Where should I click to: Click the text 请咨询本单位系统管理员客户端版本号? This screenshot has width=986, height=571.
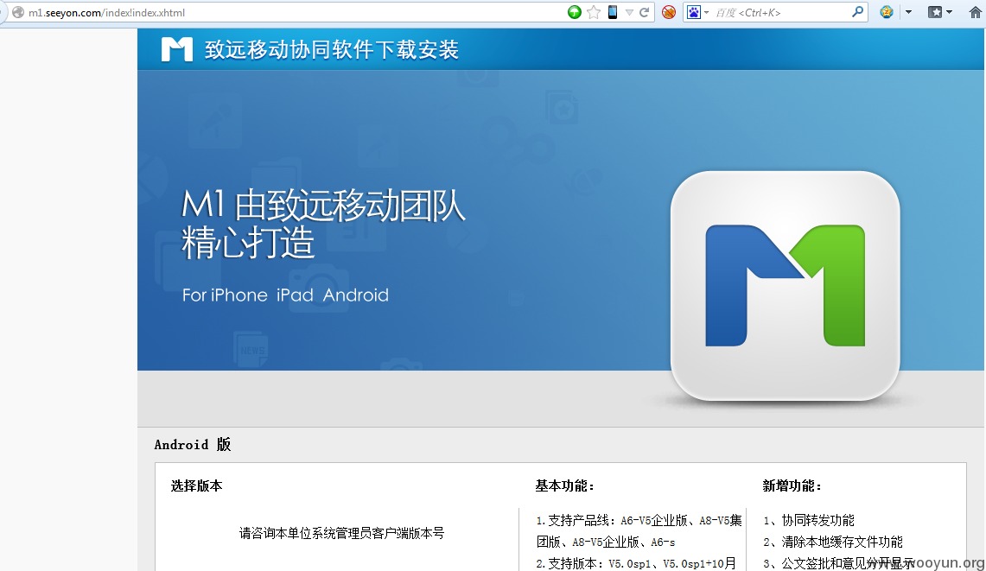point(341,533)
